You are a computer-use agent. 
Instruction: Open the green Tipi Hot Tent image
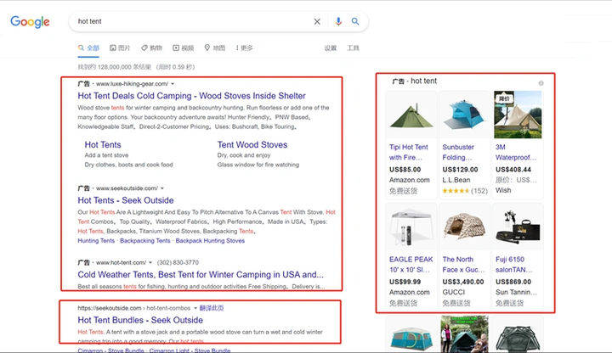(411, 115)
